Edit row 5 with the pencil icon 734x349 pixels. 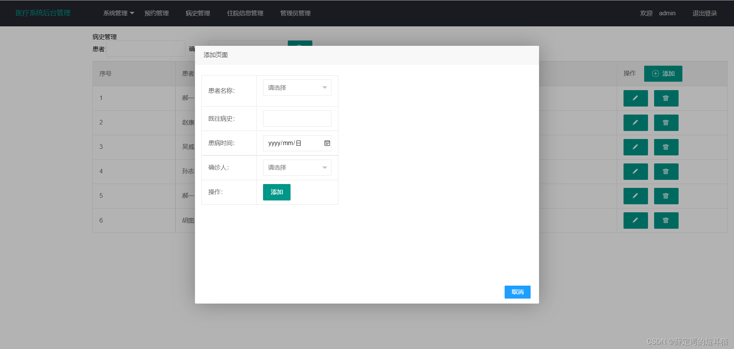pyautogui.click(x=635, y=196)
